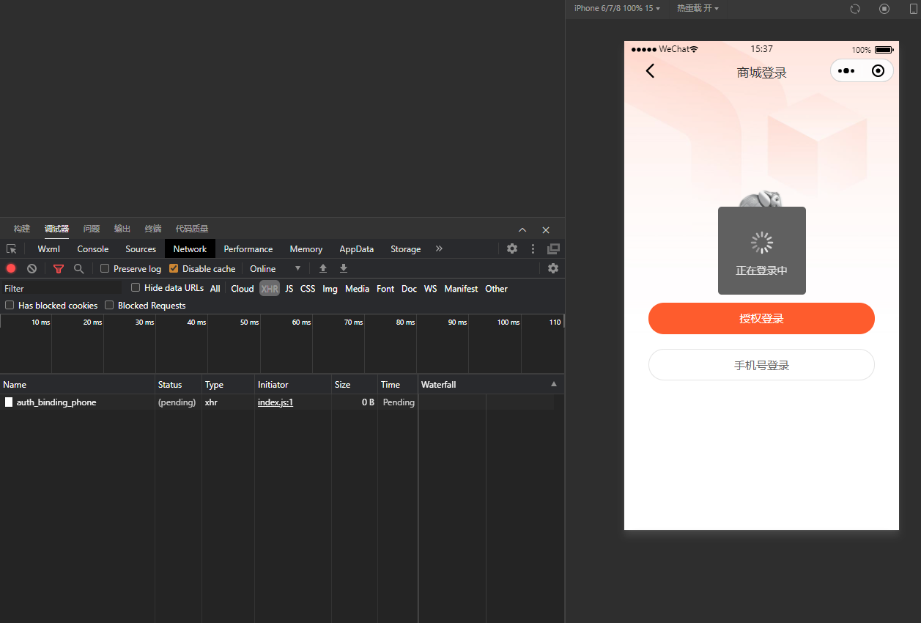Viewport: 921px width, 623px height.
Task: Tap the 手机号登录 button
Action: 761,365
